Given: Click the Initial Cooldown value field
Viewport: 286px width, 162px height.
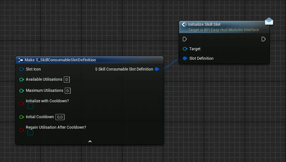Looking at the screenshot, I should pos(60,117).
